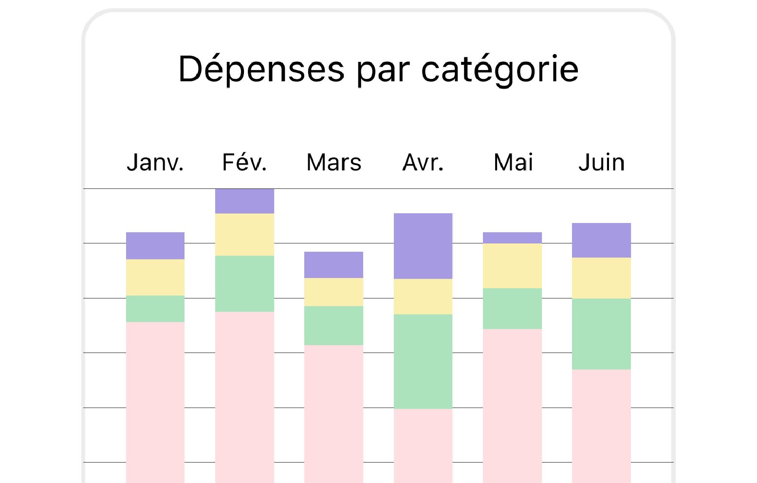This screenshot has height=483, width=757.
Task: Select the green segment of the Avr. bar
Action: [x=423, y=361]
